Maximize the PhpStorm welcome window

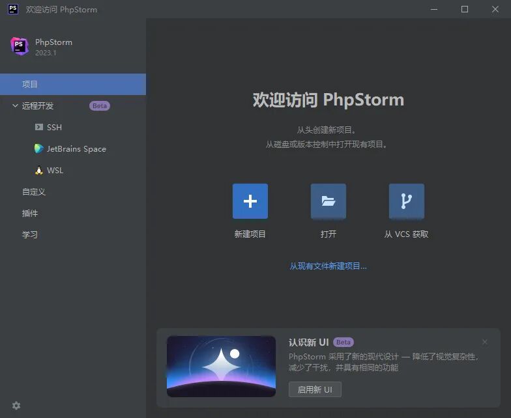tap(465, 9)
